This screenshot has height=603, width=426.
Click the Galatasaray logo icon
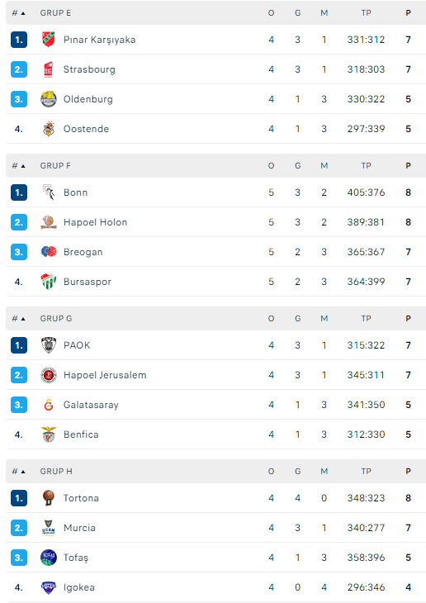coord(49,405)
